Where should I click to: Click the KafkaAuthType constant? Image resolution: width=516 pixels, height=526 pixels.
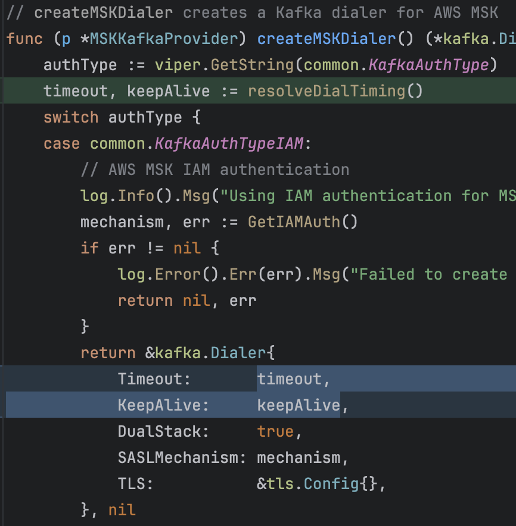(428, 65)
